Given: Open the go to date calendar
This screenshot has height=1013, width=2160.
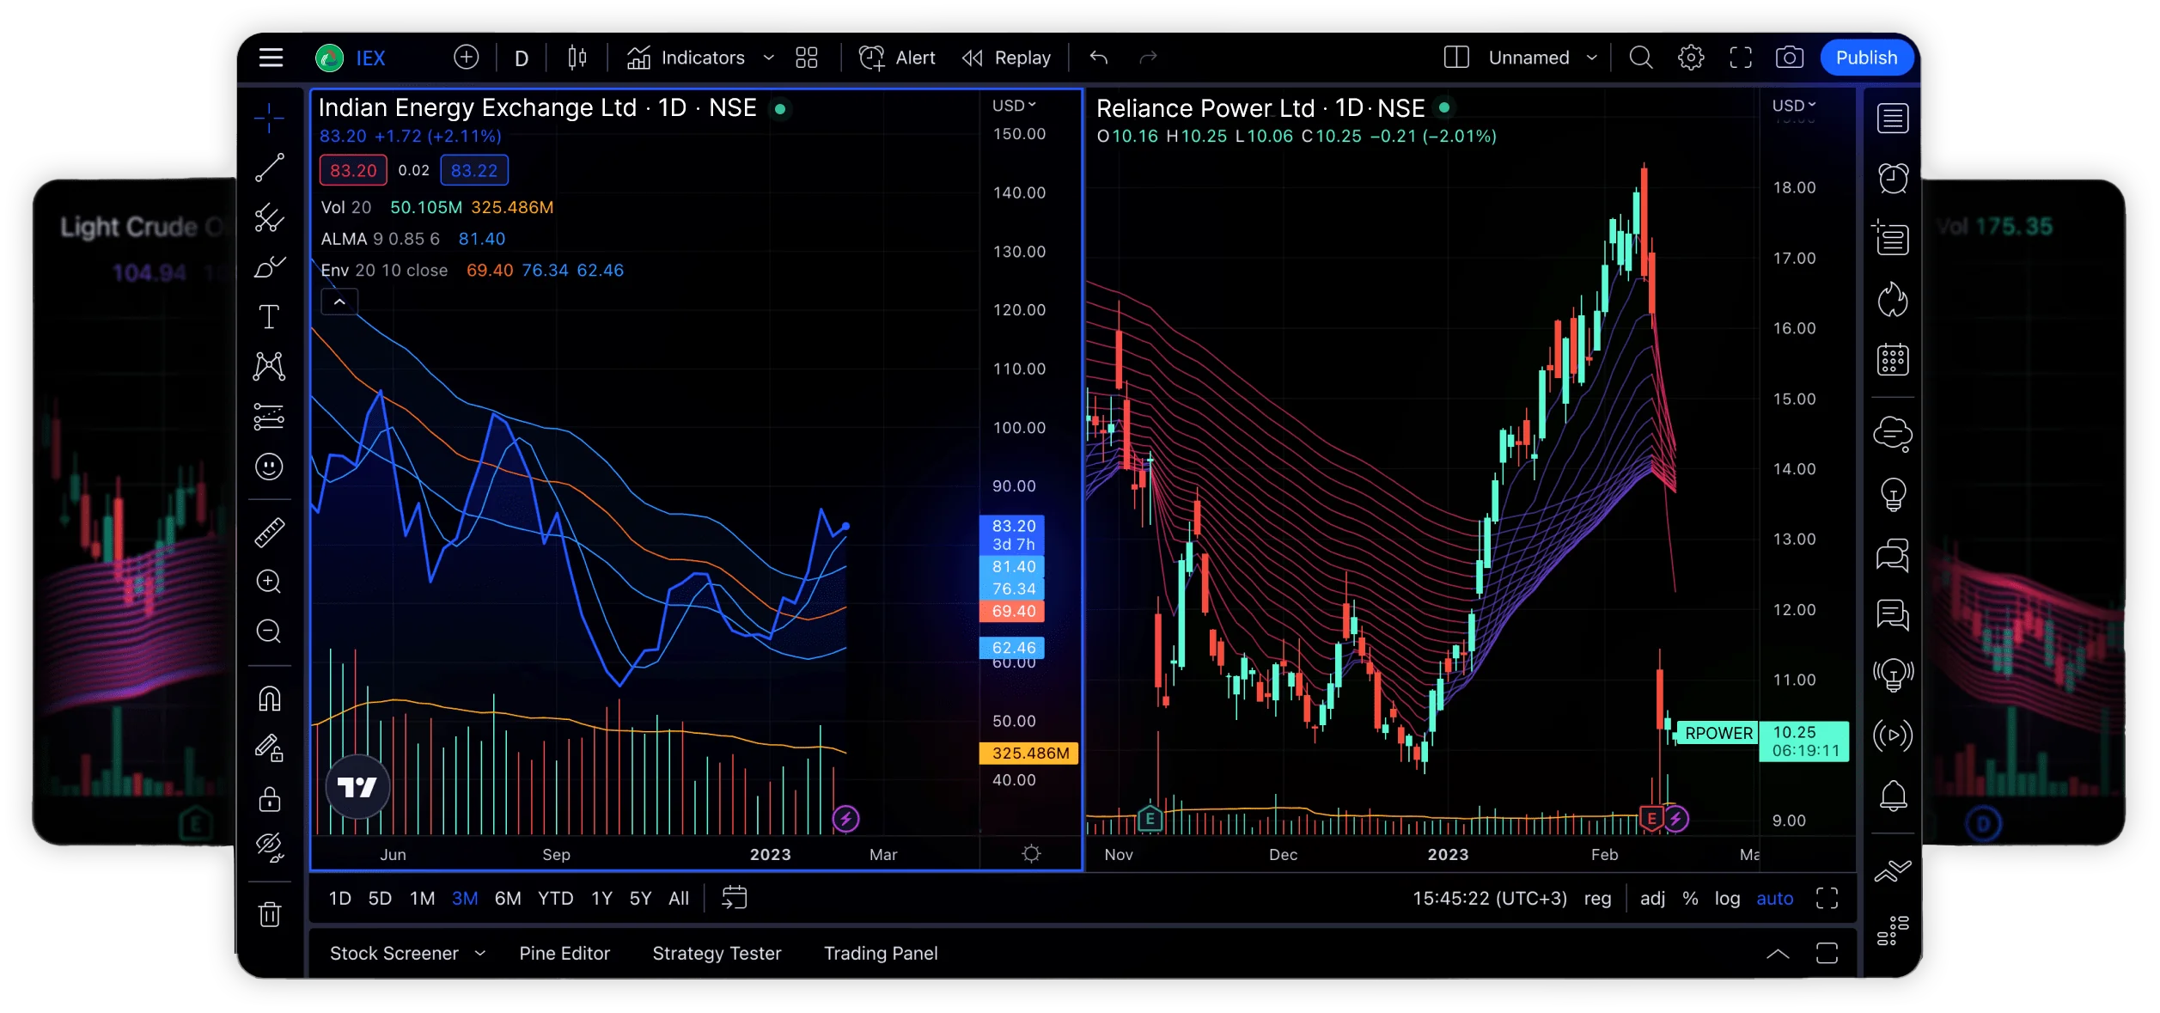Looking at the screenshot, I should (735, 898).
